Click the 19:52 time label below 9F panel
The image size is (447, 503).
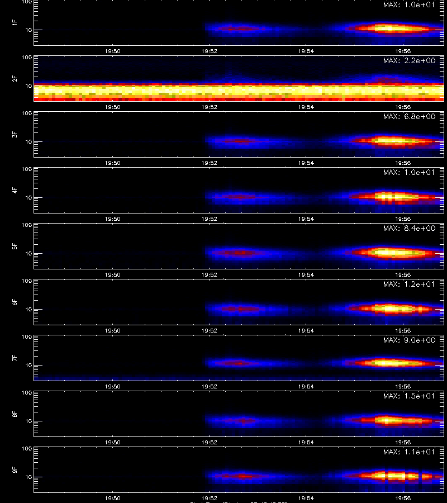tap(210, 498)
